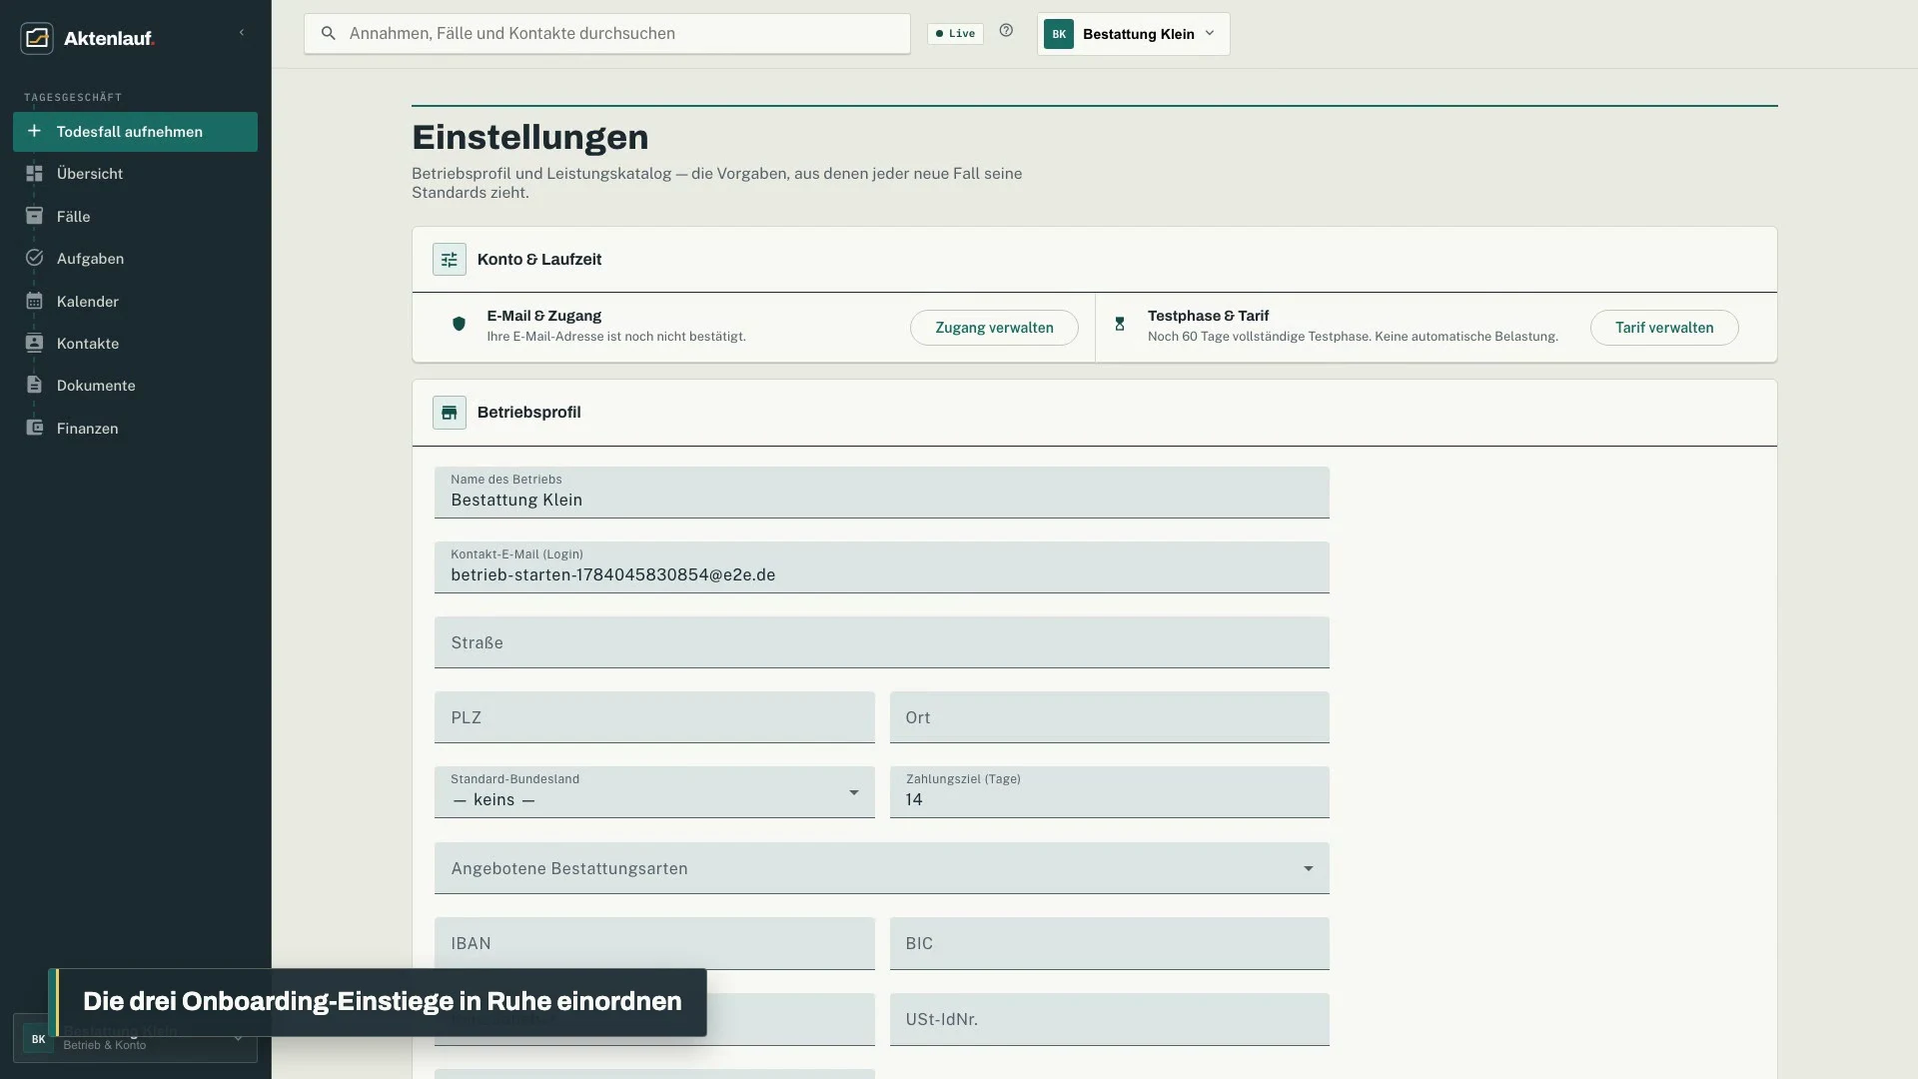Click the PLZ input field
This screenshot has width=1918, height=1079.
click(654, 717)
